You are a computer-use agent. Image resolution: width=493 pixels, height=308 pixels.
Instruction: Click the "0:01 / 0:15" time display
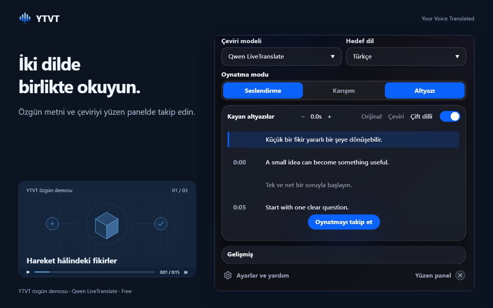click(170, 272)
